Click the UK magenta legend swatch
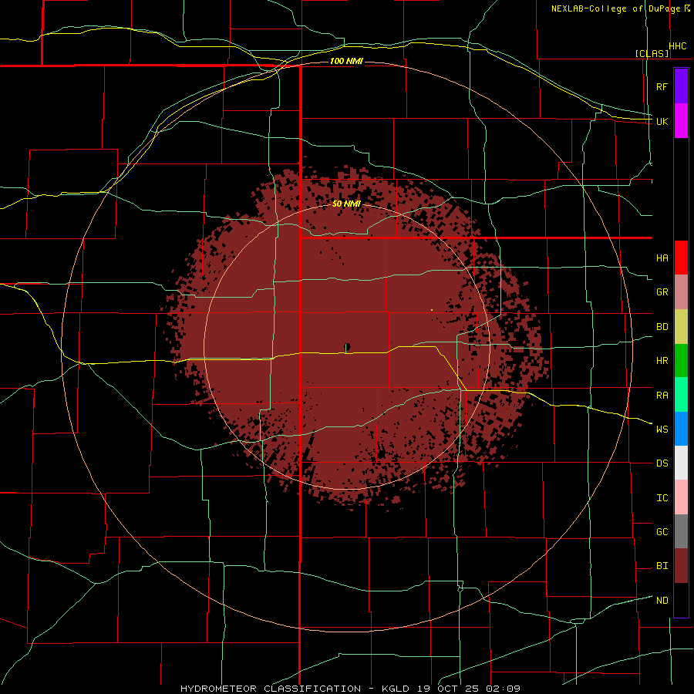The height and width of the screenshot is (694, 694). coord(681,121)
